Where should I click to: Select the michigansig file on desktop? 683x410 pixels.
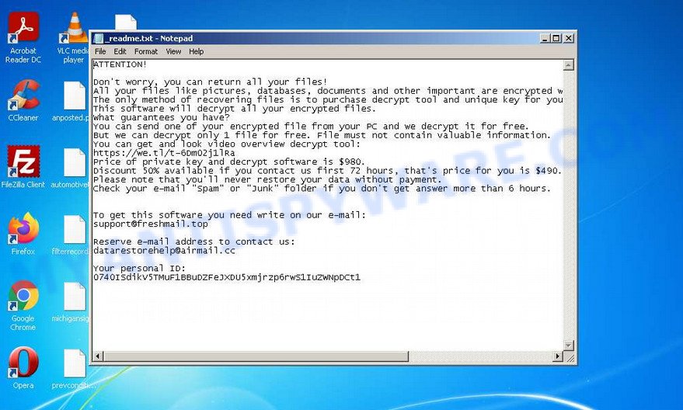pyautogui.click(x=73, y=302)
